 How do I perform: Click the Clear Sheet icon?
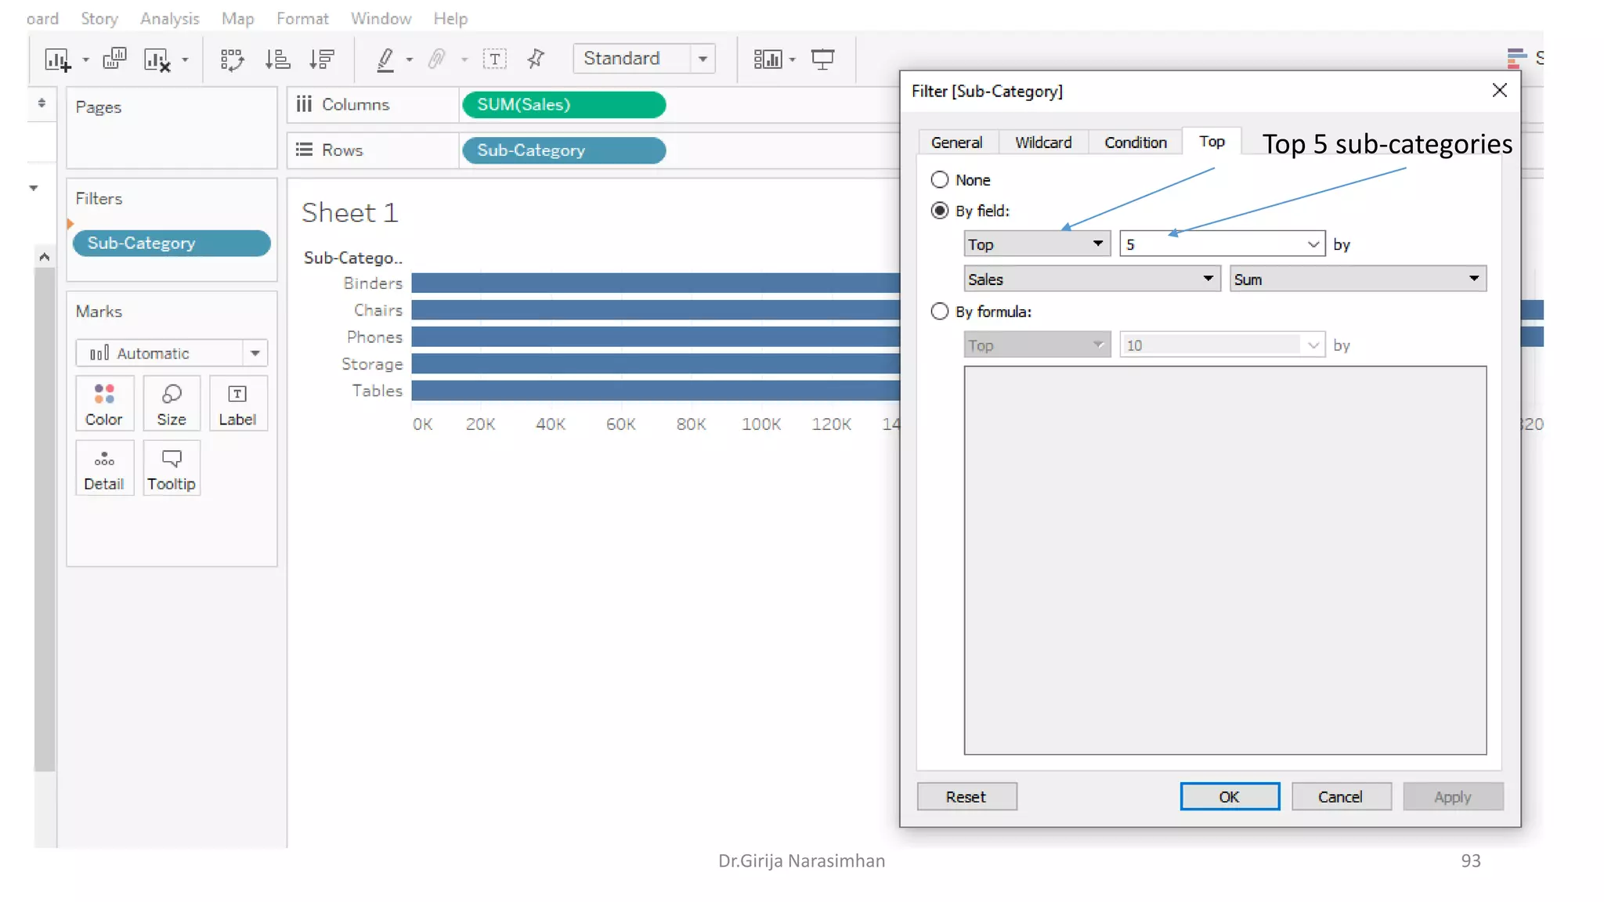point(157,60)
